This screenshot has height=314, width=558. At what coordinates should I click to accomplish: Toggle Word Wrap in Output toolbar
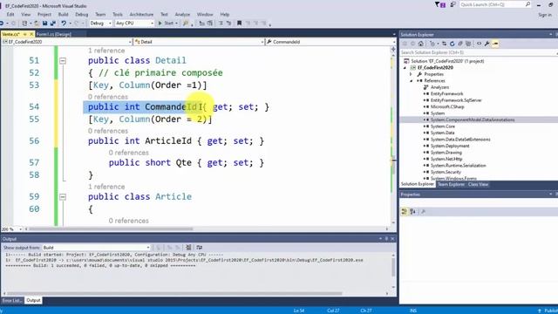(200, 248)
